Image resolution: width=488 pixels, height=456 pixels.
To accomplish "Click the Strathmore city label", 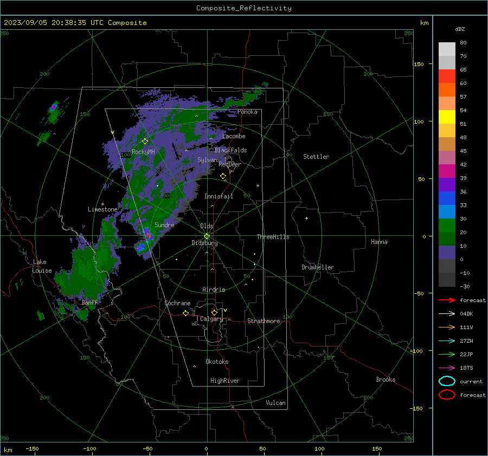I will [x=264, y=321].
